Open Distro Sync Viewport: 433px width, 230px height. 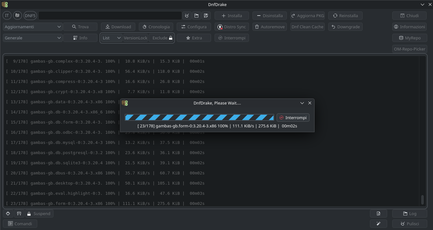pos(231,27)
